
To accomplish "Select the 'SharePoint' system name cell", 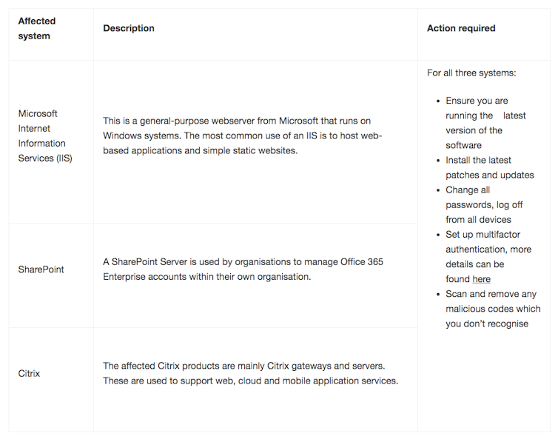I will point(41,269).
